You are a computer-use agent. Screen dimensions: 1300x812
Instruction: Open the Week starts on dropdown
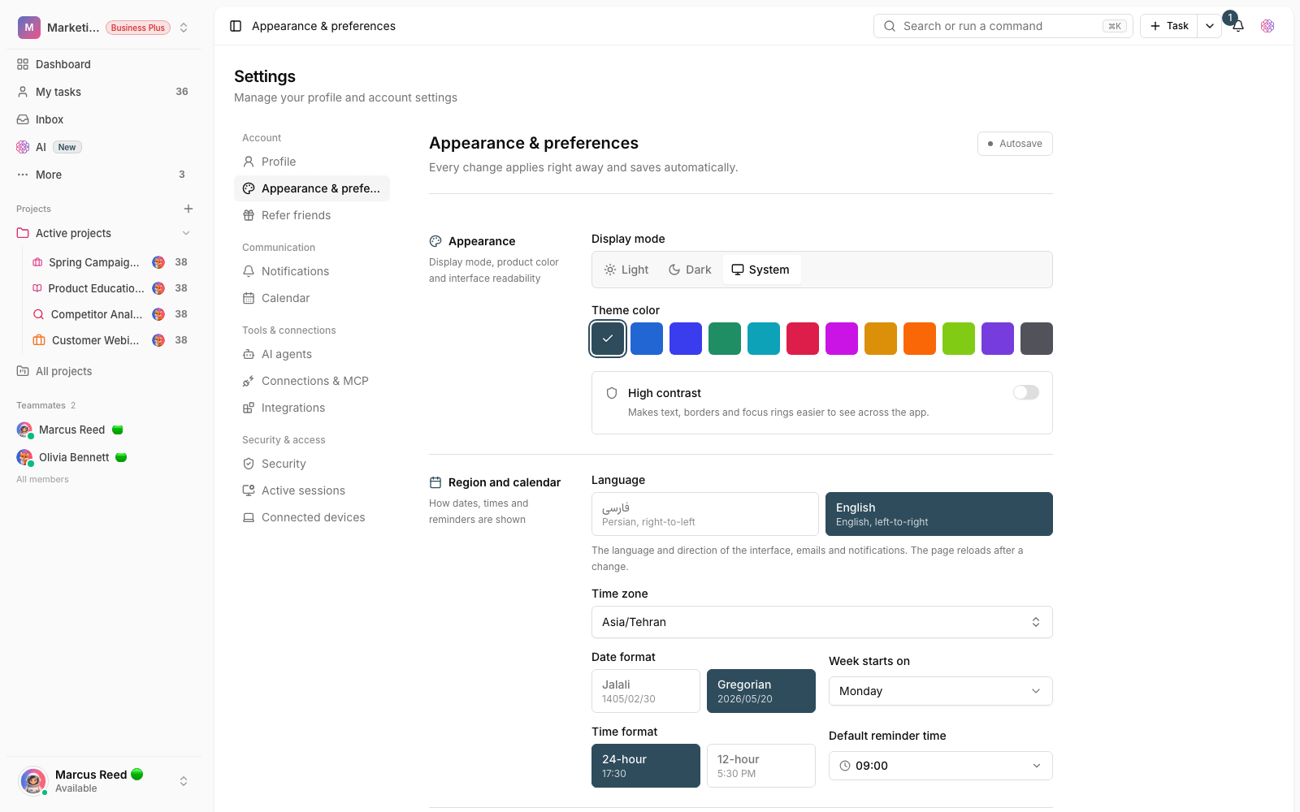[x=941, y=691]
